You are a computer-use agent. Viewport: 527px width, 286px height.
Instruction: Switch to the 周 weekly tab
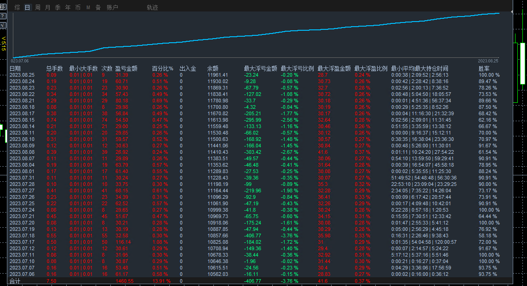click(38, 7)
